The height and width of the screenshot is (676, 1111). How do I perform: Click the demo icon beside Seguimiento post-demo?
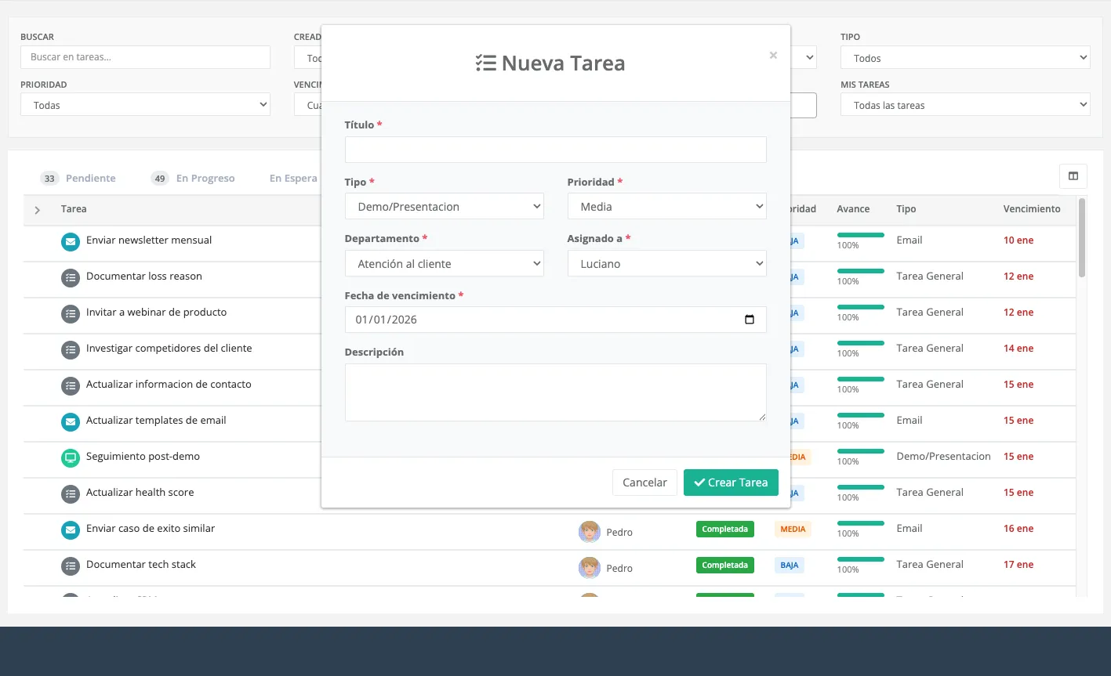pos(71,458)
